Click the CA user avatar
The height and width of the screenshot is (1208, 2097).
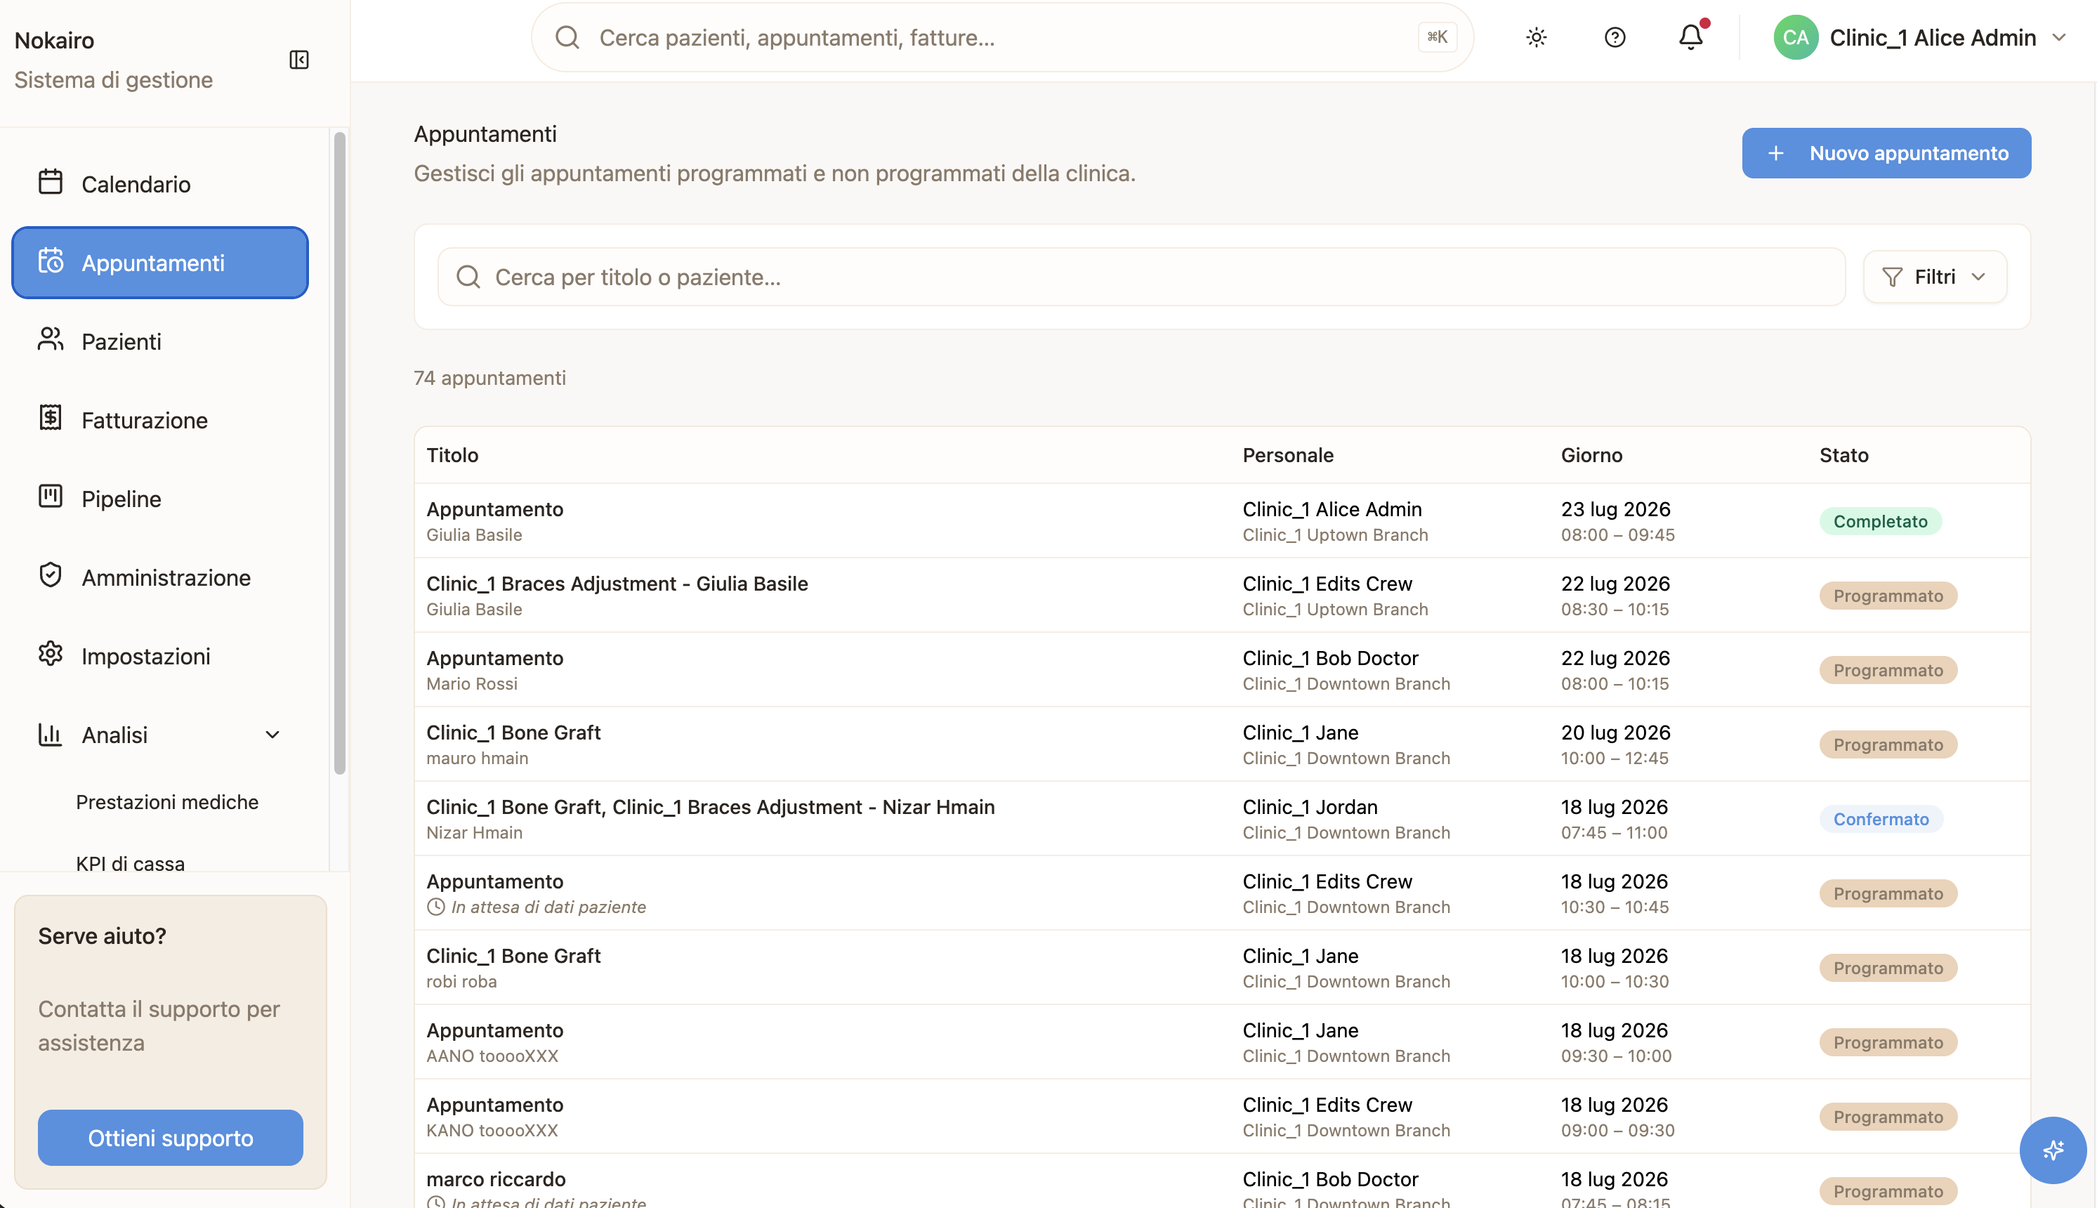tap(1796, 37)
